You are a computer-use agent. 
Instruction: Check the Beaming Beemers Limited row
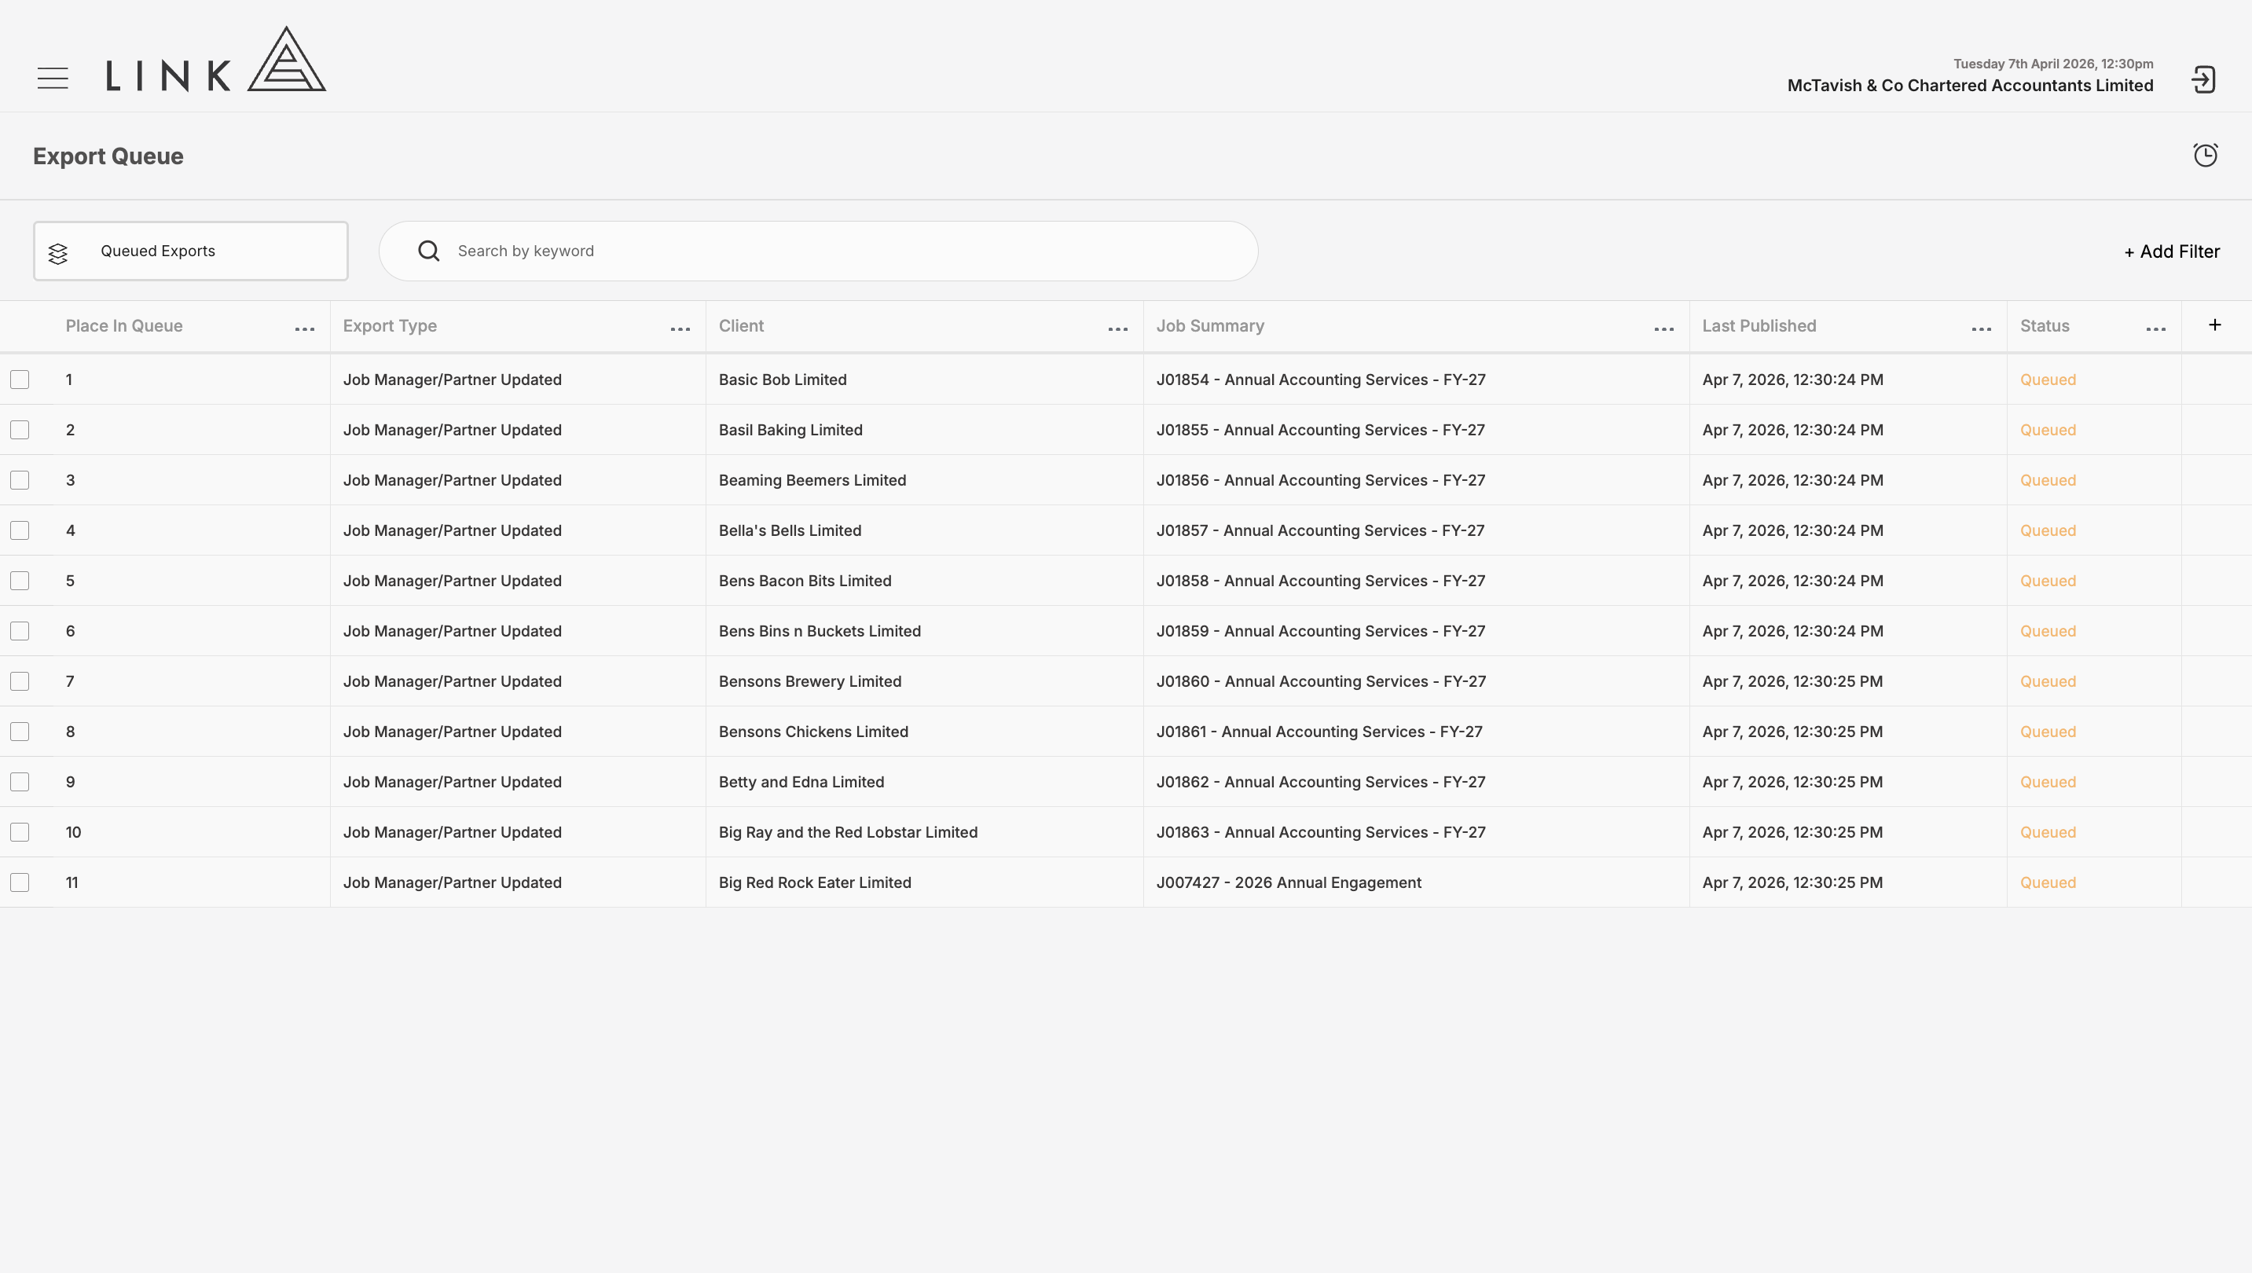(x=19, y=480)
